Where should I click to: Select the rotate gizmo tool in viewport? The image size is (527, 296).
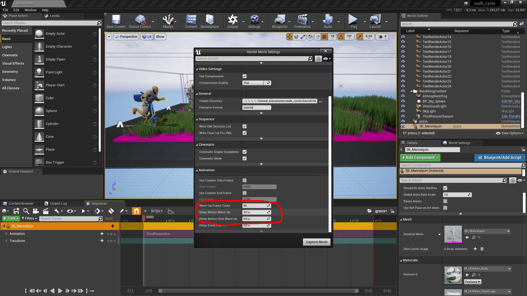[x=296, y=37]
